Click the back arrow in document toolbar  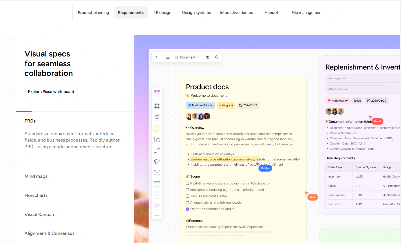157,57
